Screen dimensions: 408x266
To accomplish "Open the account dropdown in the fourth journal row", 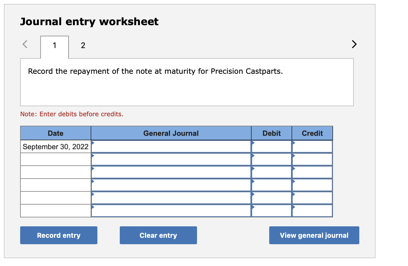I will (93, 182).
